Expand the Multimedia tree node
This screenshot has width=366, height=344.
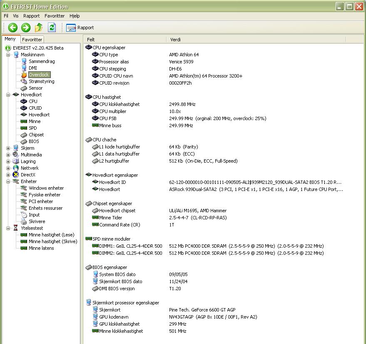pyautogui.click(x=8, y=155)
